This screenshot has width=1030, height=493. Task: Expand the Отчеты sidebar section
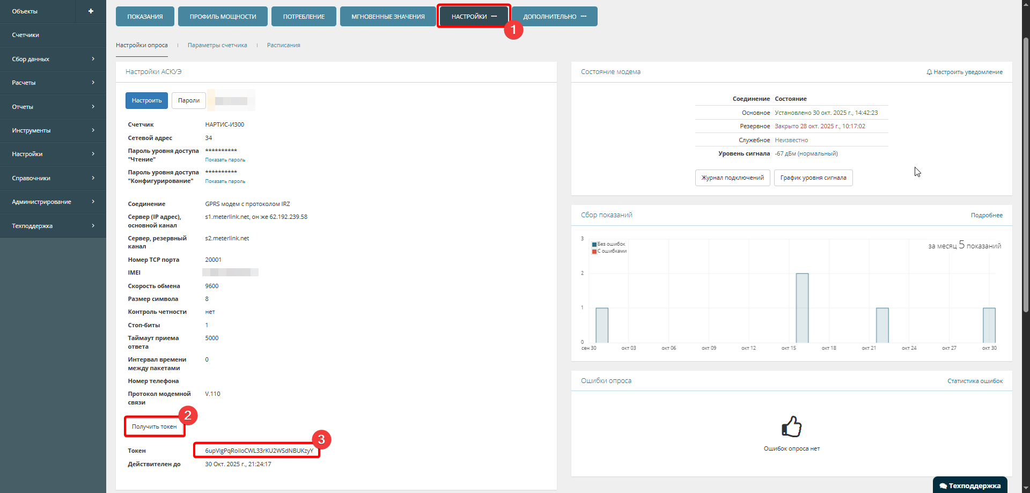(53, 107)
